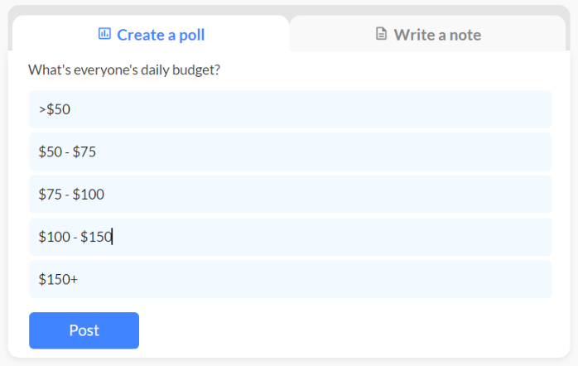This screenshot has width=578, height=366.
Task: Click the "Create a poll" label text
Action: click(161, 35)
